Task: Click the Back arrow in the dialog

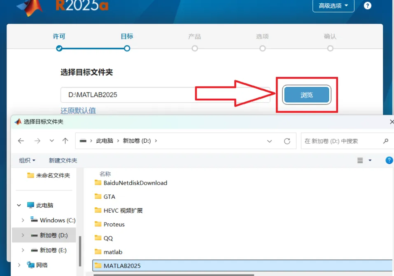Action: (21, 141)
